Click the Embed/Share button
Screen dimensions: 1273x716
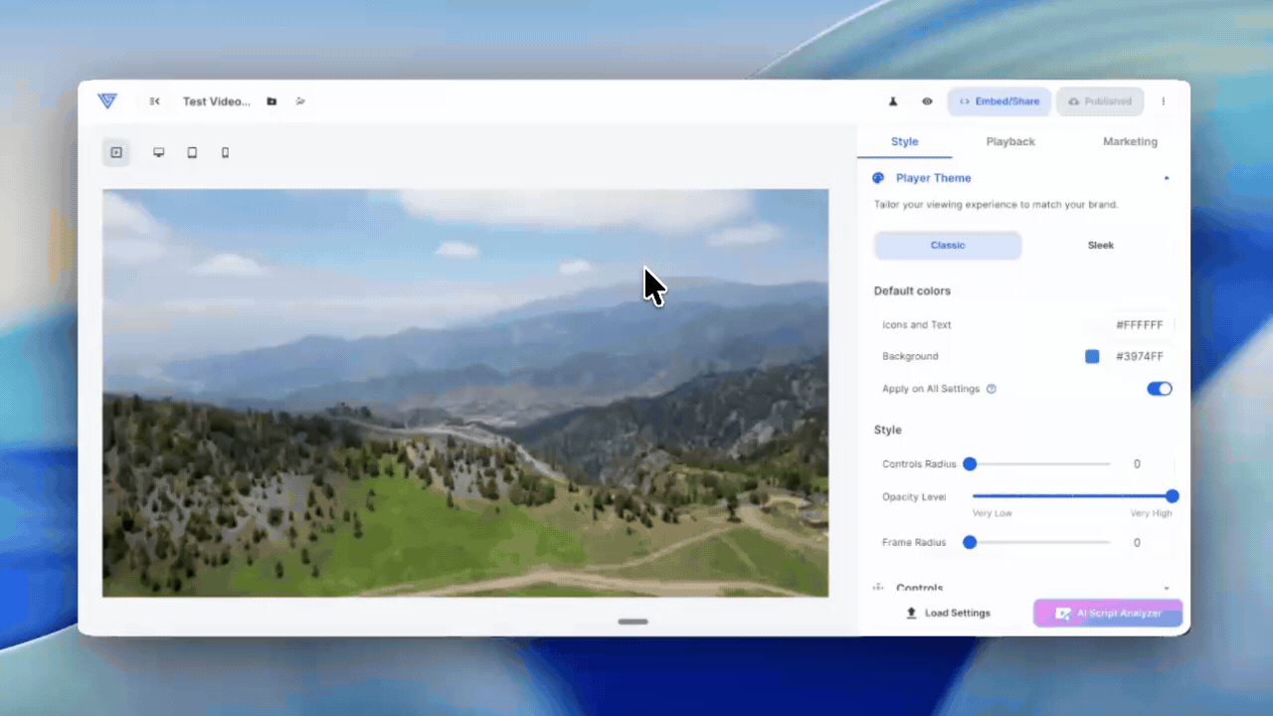click(x=1000, y=101)
